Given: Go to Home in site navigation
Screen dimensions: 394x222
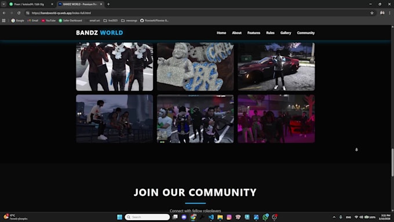Looking at the screenshot, I should pyautogui.click(x=221, y=32).
